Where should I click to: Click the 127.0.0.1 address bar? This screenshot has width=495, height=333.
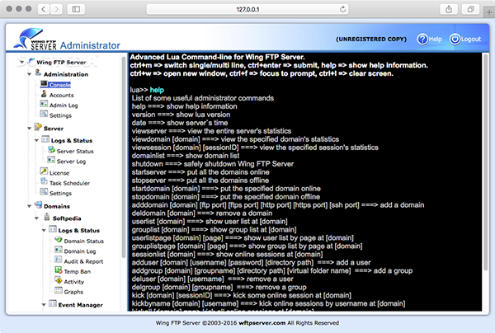tap(247, 9)
